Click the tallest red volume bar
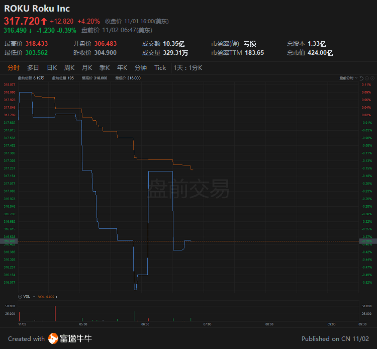Viewport: 377px width, 349px height. [x=55, y=314]
